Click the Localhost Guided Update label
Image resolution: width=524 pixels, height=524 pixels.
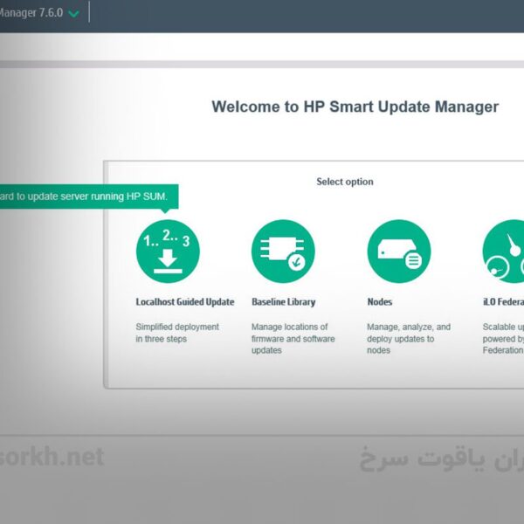(x=185, y=302)
